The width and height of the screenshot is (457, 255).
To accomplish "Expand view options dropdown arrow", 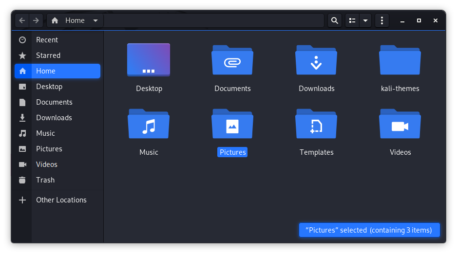I will tap(365, 20).
